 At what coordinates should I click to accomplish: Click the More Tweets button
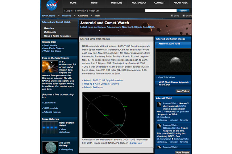183,153
